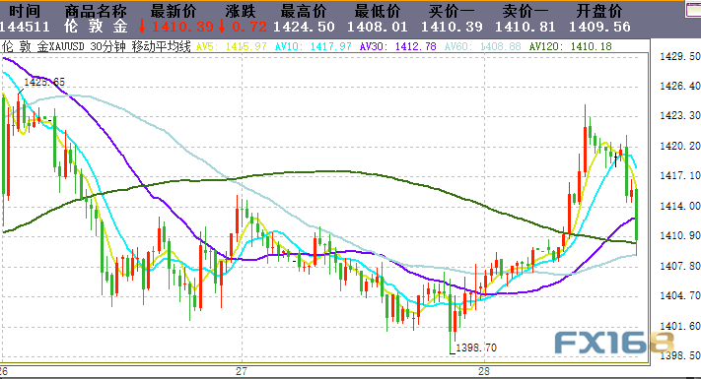
Task: Click the chart title 伦敦金XAUUSD 30分钟 移动平均线
Action: click(97, 46)
